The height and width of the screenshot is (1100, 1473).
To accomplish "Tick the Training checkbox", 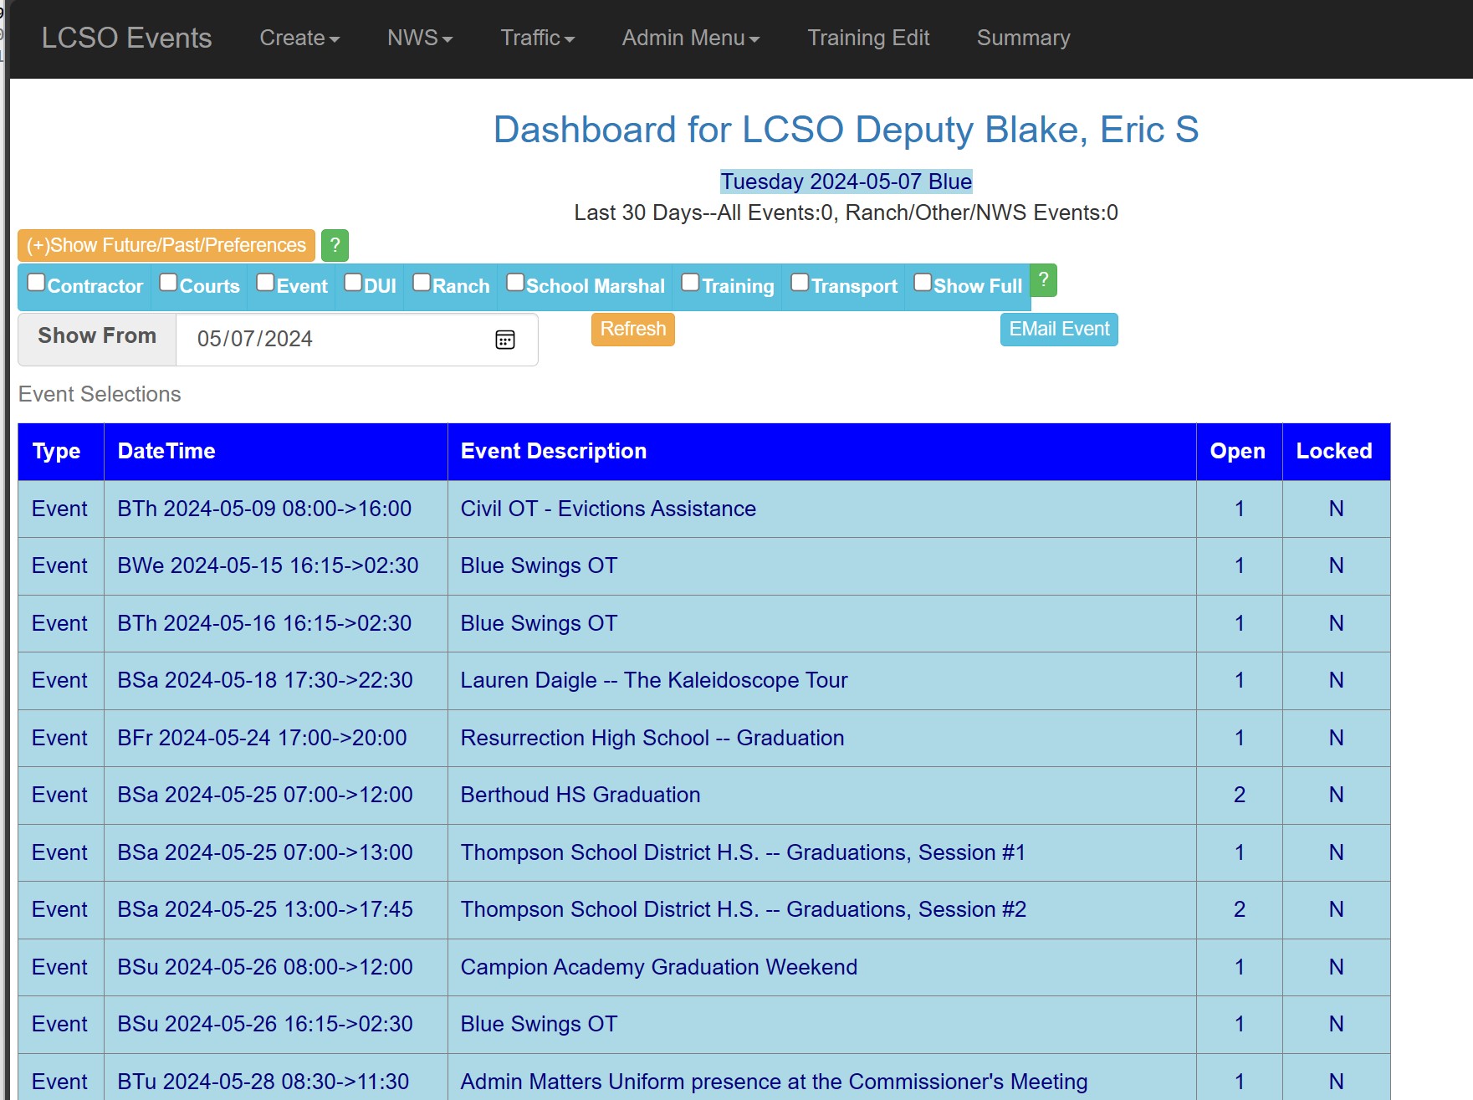I will [x=690, y=283].
